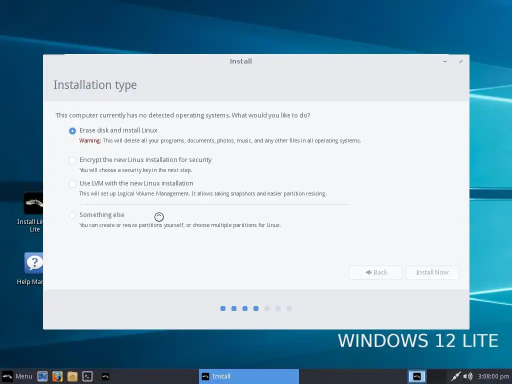Click the network connection tray icon
Viewport: 512px width, 384px height.
point(455,376)
